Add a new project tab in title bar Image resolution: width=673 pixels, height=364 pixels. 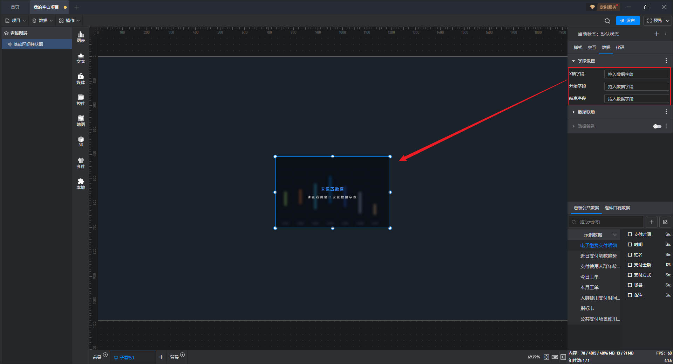77,7
